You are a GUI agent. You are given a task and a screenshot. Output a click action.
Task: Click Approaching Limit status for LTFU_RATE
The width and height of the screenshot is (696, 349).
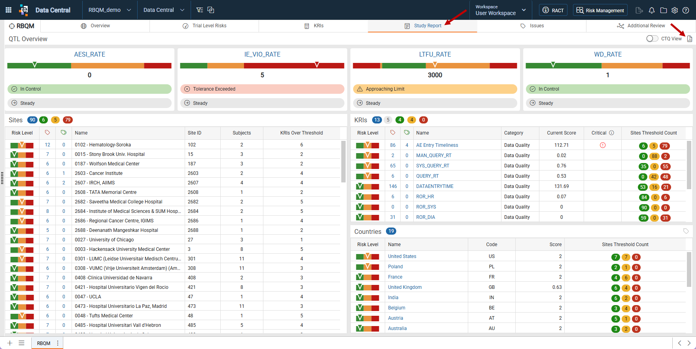[x=435, y=89]
